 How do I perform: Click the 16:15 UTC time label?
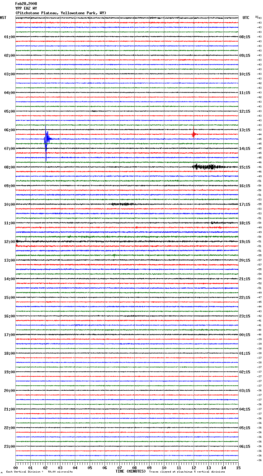[245, 186]
